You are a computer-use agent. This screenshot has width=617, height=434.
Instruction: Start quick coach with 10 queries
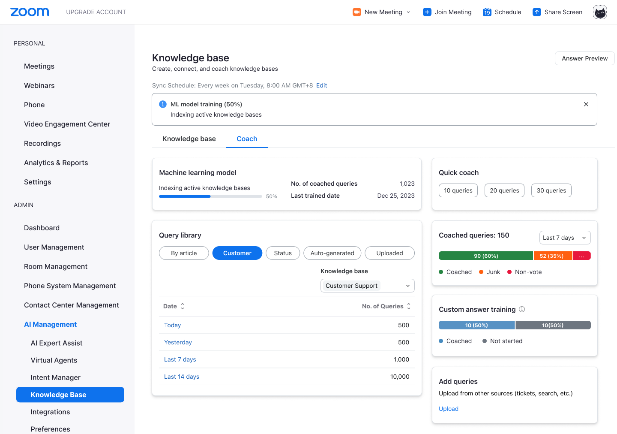[x=458, y=190]
